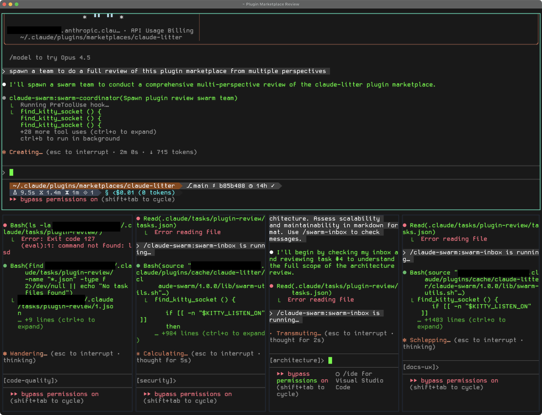Click the green bullet before Bash(source in security pane

[139, 266]
